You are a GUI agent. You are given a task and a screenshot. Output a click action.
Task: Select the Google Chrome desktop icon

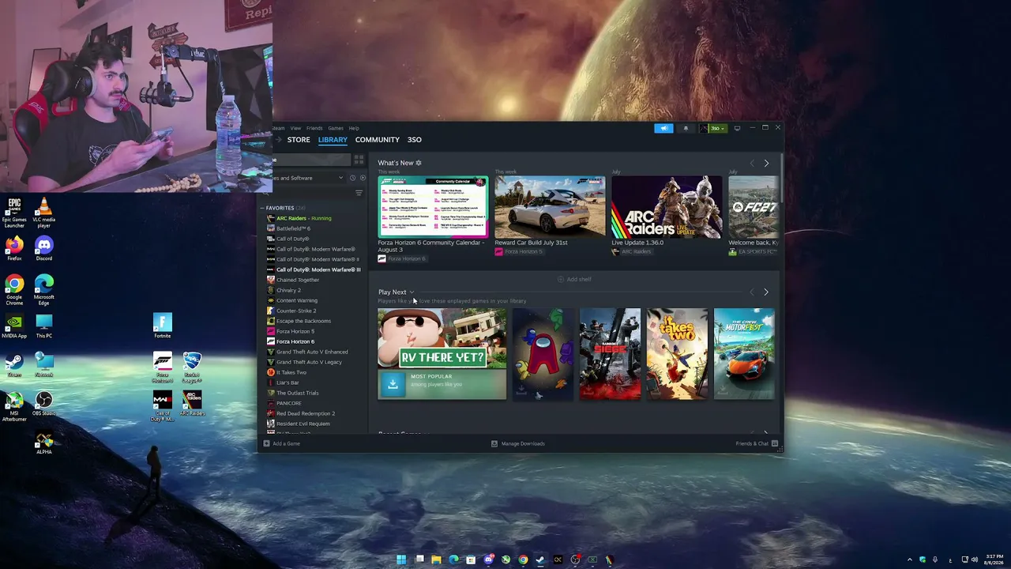click(14, 289)
